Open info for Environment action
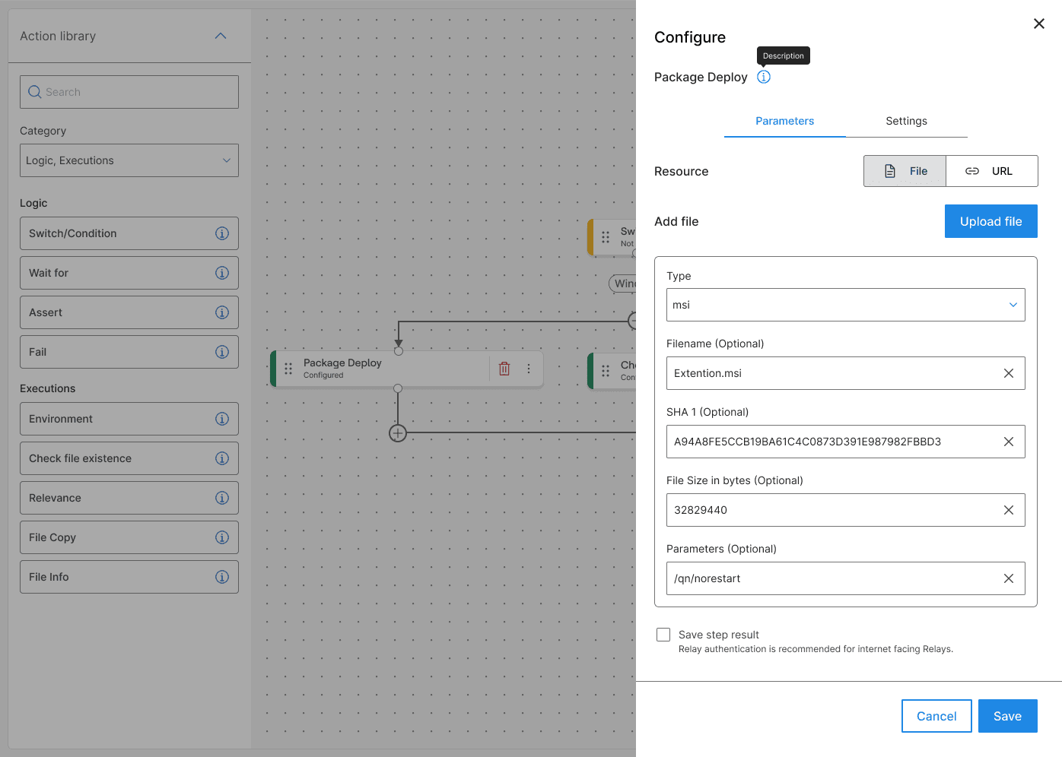This screenshot has height=757, width=1062. 222,419
